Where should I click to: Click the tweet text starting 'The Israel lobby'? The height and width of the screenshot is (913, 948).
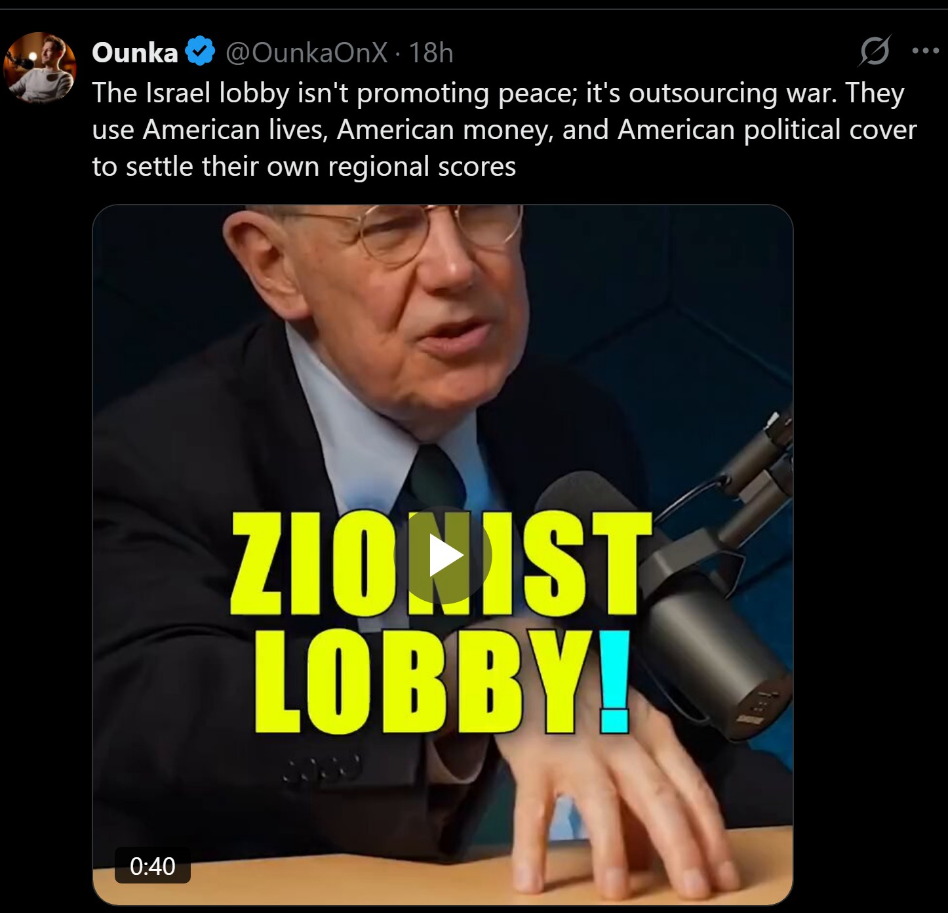point(504,130)
